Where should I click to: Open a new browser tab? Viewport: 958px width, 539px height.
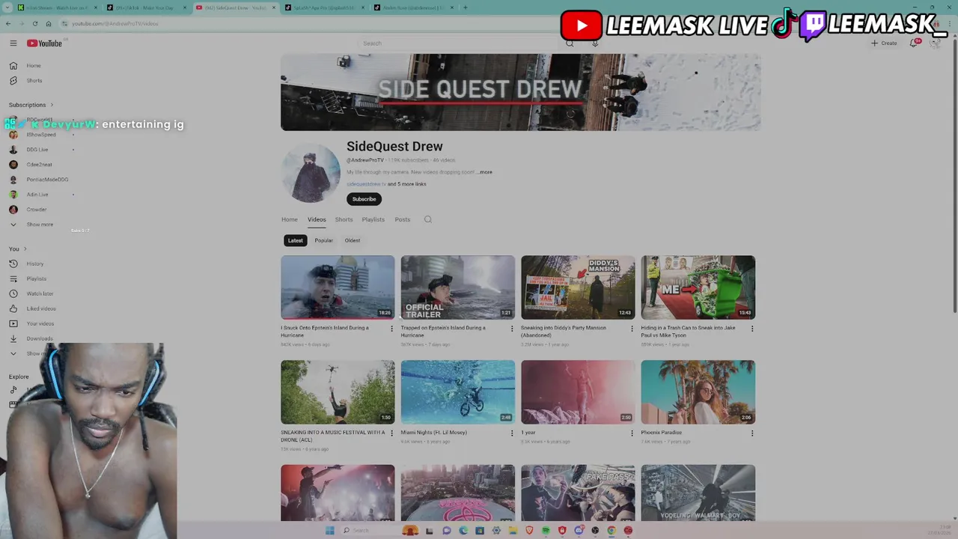(466, 7)
